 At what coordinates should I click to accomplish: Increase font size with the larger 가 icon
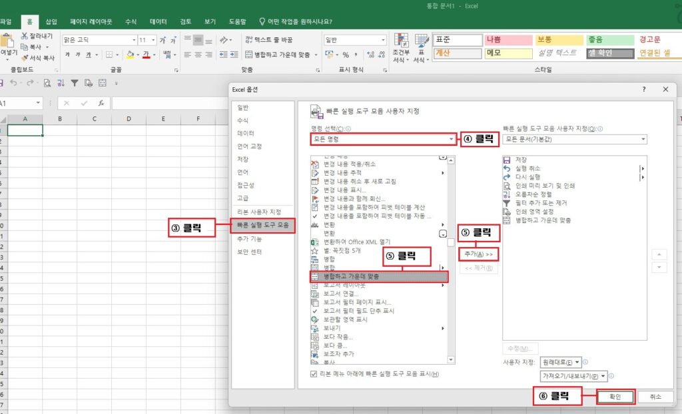pos(163,40)
